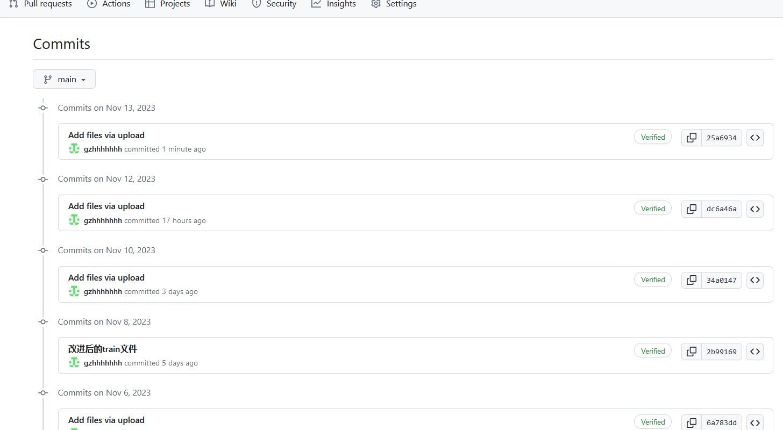This screenshot has height=430, width=783.
Task: View the Insights tab
Action: [333, 4]
